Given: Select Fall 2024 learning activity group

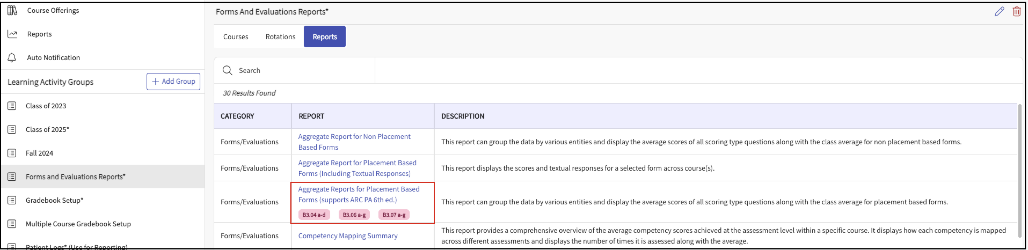Looking at the screenshot, I should point(39,153).
